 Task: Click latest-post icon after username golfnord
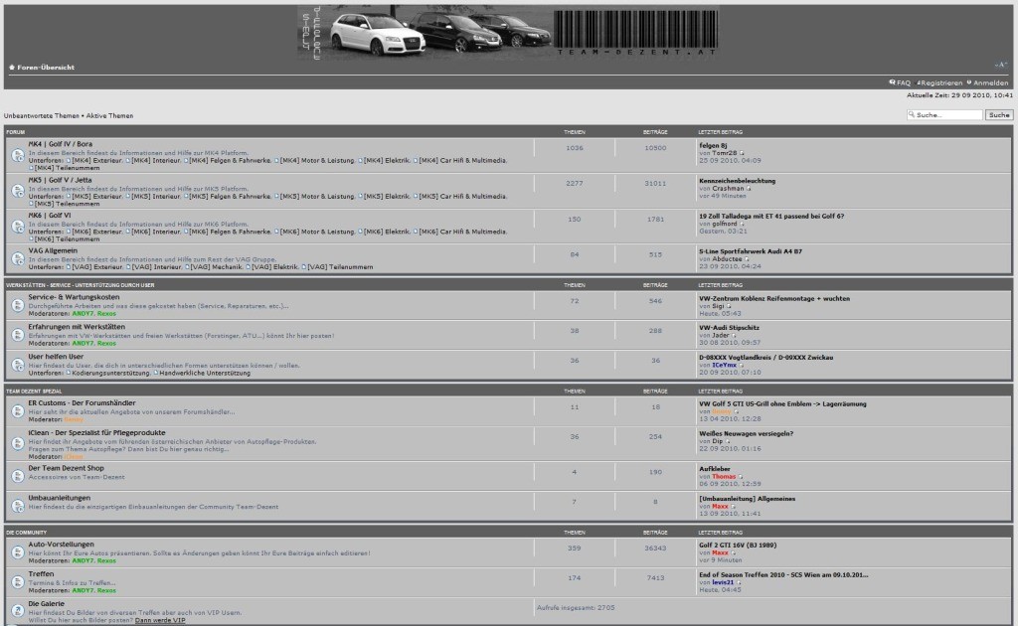coord(744,224)
